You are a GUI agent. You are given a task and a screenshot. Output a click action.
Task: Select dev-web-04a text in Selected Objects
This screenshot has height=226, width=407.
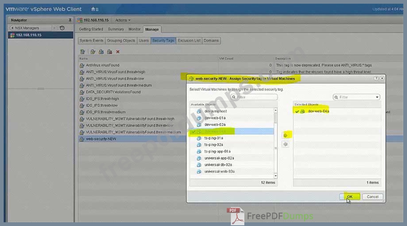point(318,111)
